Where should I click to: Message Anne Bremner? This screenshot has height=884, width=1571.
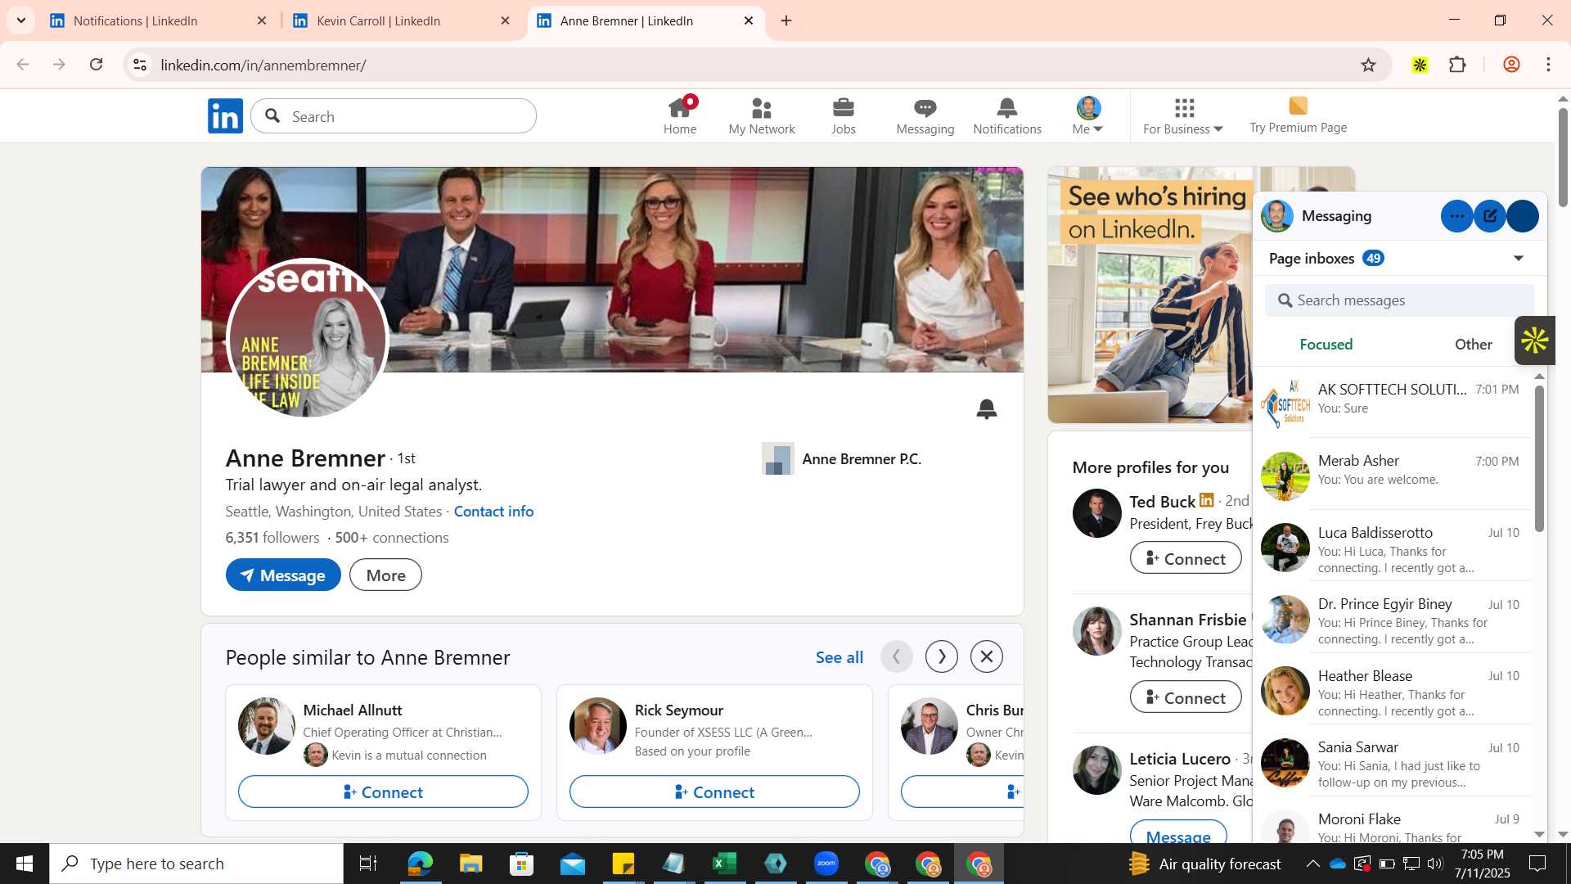point(283,575)
